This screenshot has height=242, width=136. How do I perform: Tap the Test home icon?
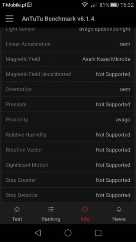17,209
